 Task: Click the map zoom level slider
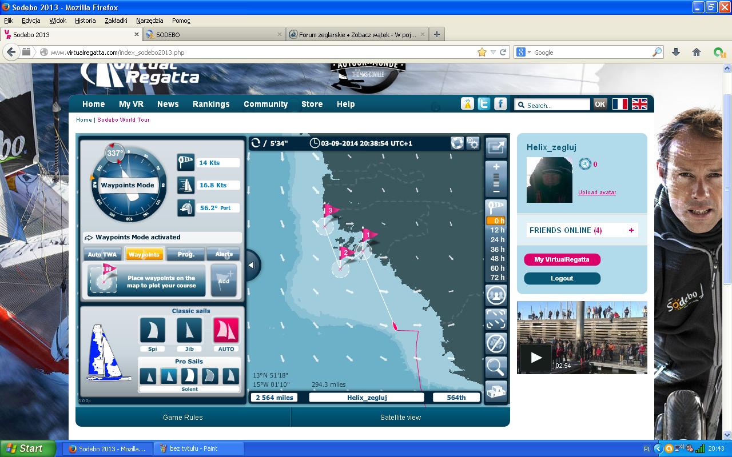coord(496,179)
